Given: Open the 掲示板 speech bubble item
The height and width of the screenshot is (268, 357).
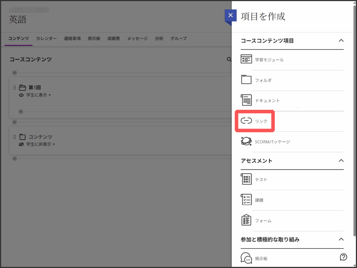Looking at the screenshot, I should [x=246, y=259].
